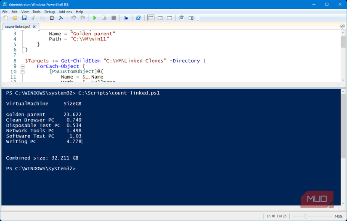The image size is (347, 221).
Task: Open the New Remote PowerShell Tab icon
Action: click(126, 18)
